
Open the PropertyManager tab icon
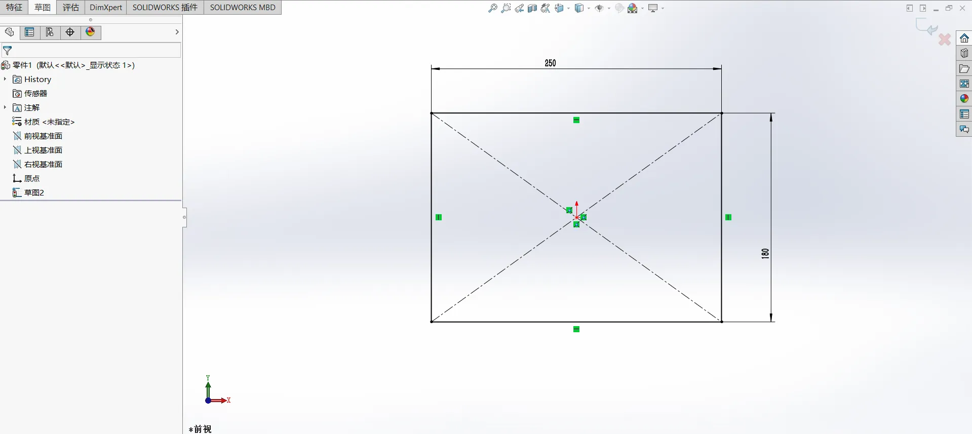(29, 32)
